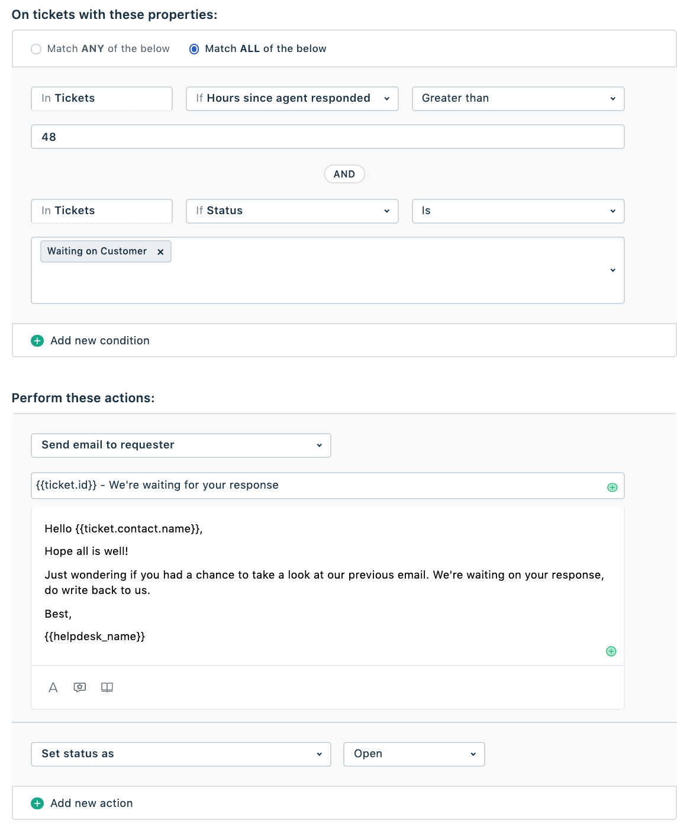
Task: Open the Greater than operator dropdown
Action: 518,99
